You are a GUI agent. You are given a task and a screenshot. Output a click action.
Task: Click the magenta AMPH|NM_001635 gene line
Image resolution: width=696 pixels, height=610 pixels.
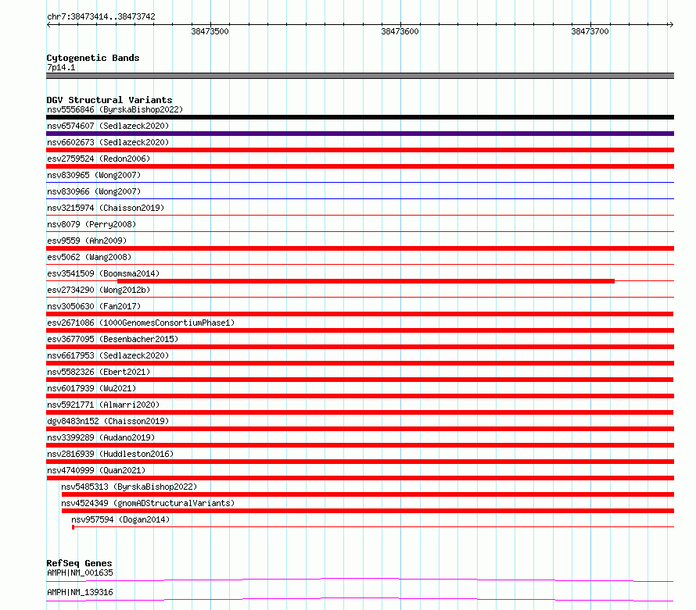[x=360, y=580]
